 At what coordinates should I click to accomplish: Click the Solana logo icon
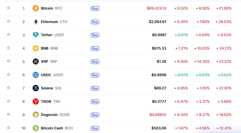pyautogui.click(x=36, y=88)
